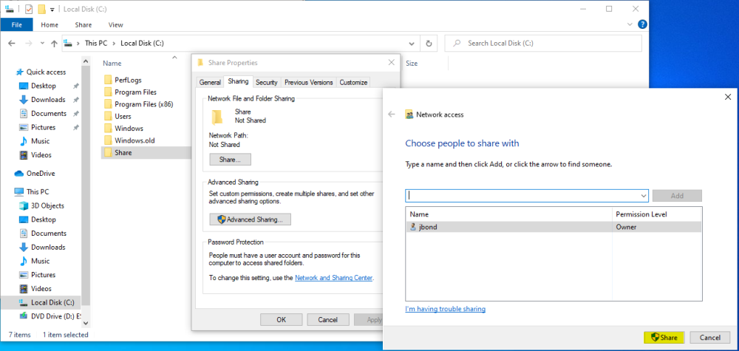Click the Size column header

click(x=412, y=63)
